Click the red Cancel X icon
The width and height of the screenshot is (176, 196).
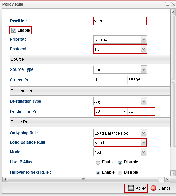pos(153,188)
